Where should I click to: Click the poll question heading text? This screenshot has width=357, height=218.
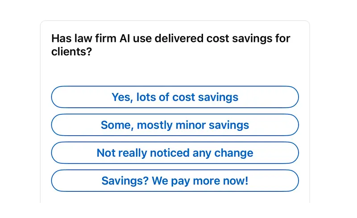171,45
